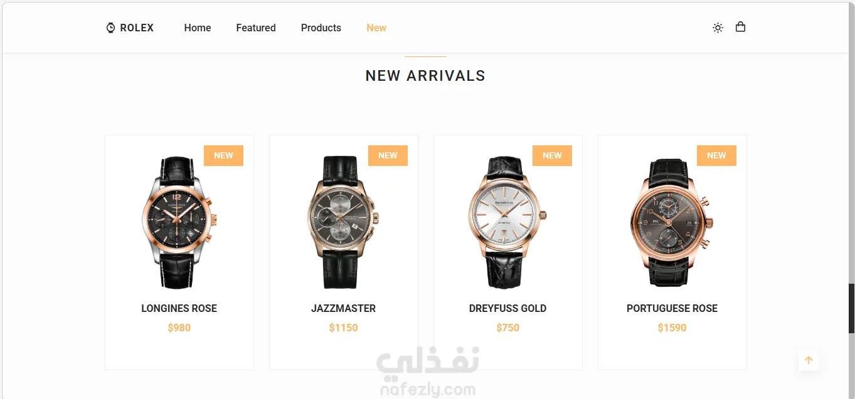Open the shopping bag cart icon
The image size is (855, 399).
point(740,27)
